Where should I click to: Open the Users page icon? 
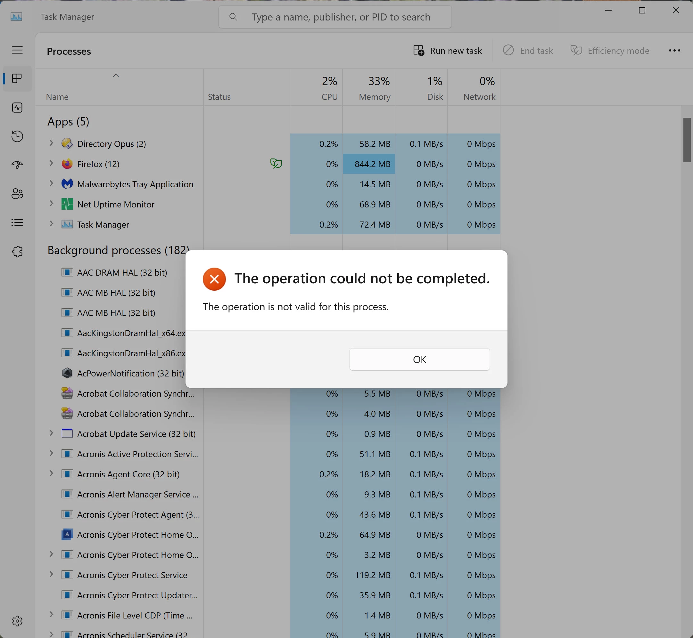click(17, 194)
